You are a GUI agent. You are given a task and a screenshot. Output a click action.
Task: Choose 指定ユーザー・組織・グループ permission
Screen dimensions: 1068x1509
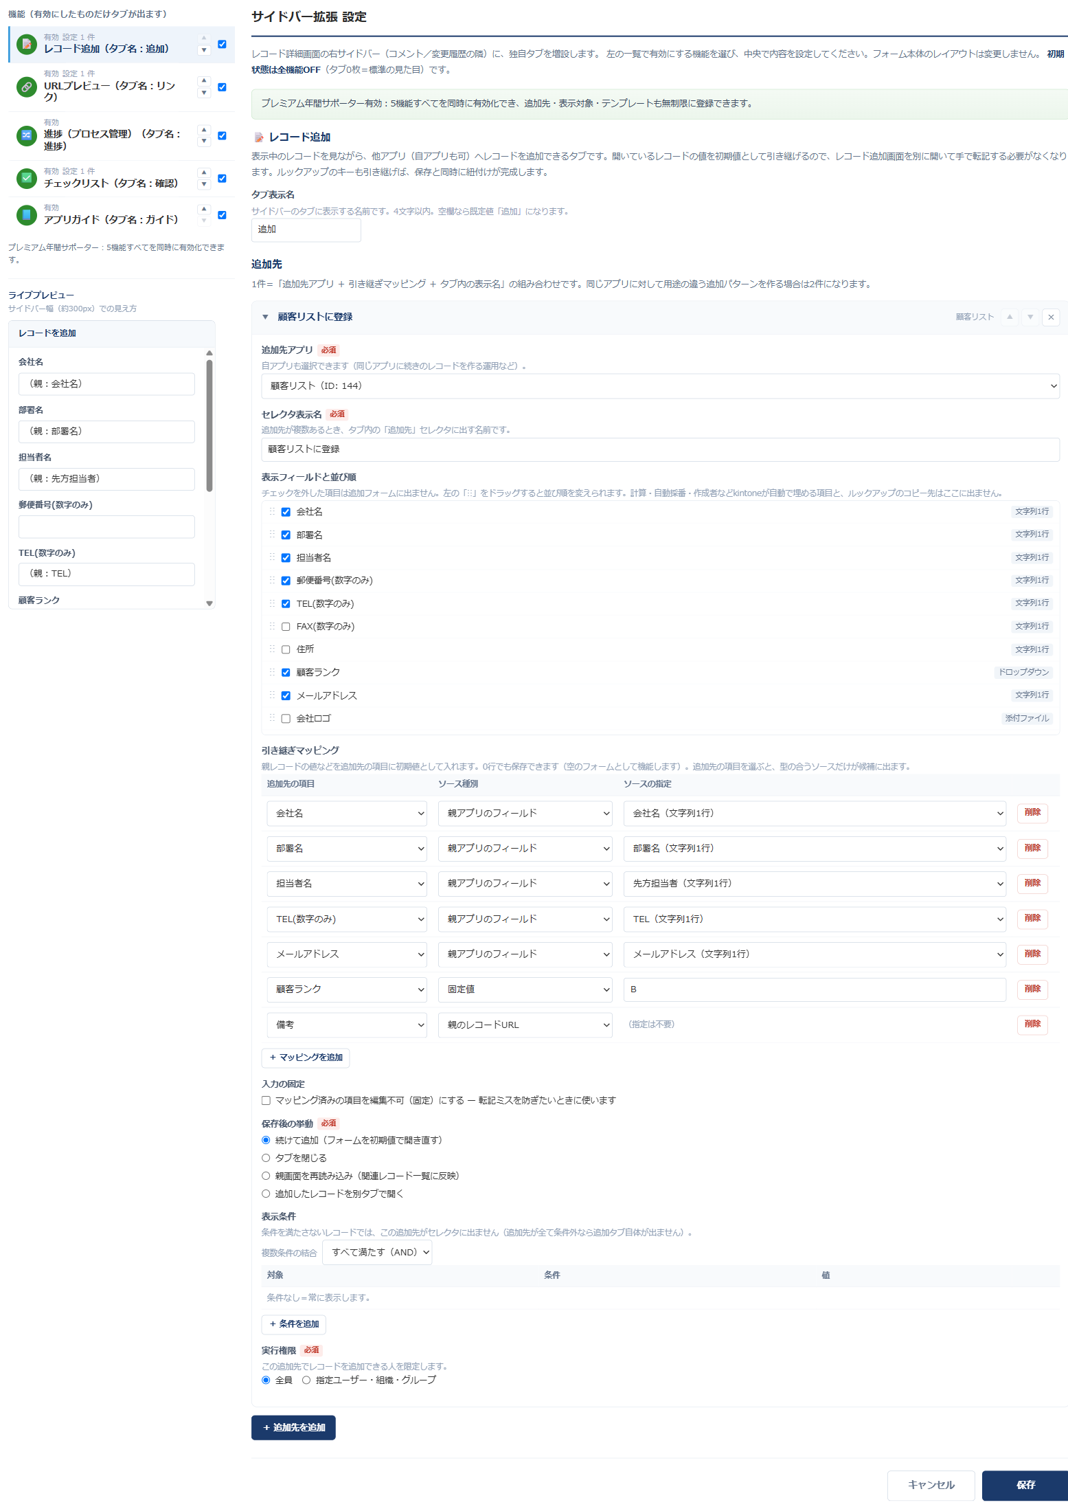point(306,1380)
